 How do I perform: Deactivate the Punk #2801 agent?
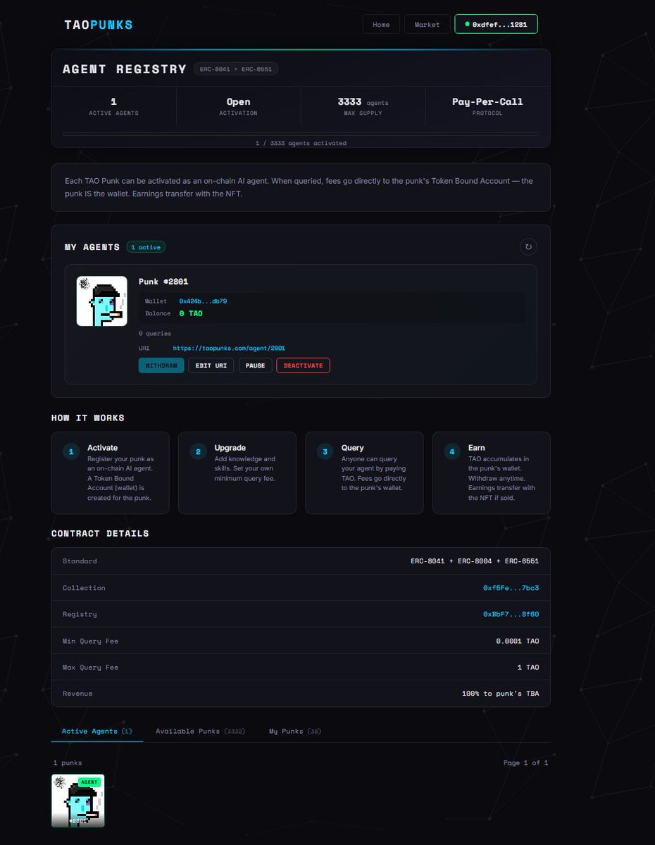point(303,365)
